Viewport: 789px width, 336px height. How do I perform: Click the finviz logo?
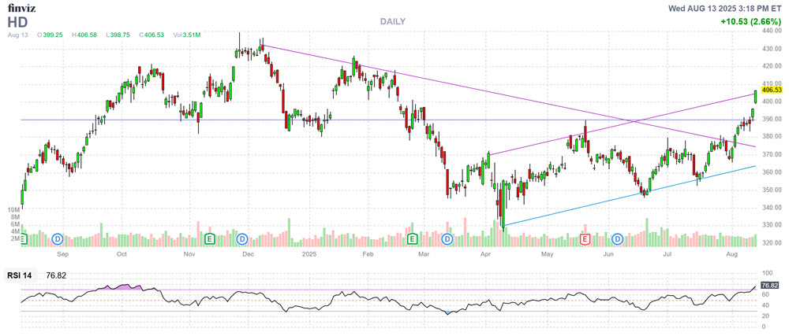click(x=21, y=8)
